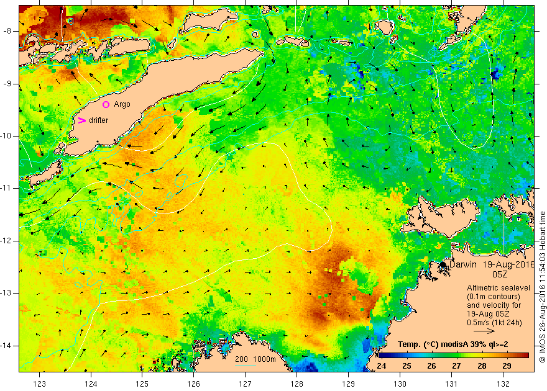Click the magenta drifter arrow marker
The height and width of the screenshot is (391, 547).
point(81,120)
